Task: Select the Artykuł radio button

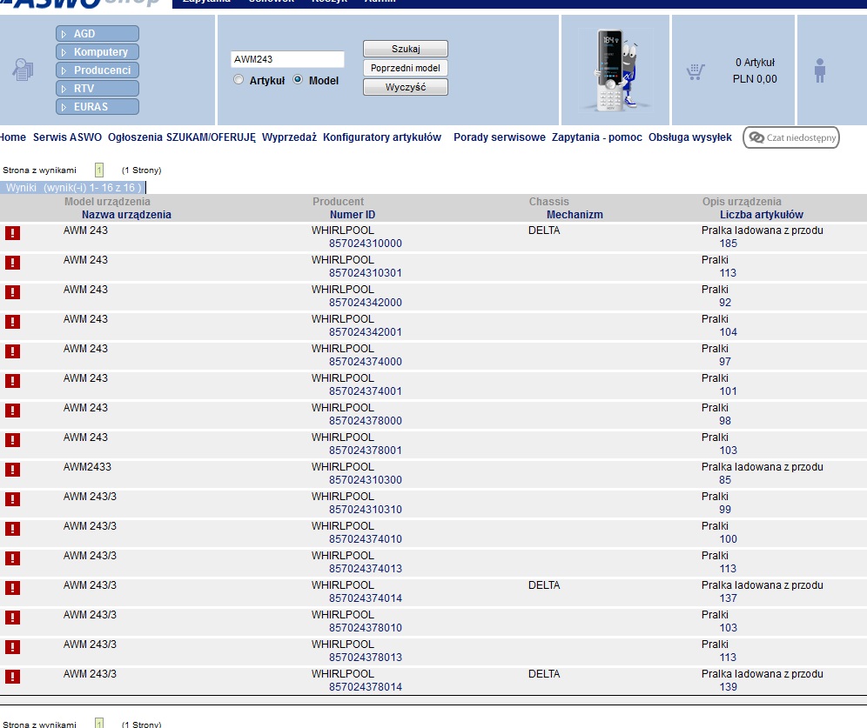Action: pos(239,79)
